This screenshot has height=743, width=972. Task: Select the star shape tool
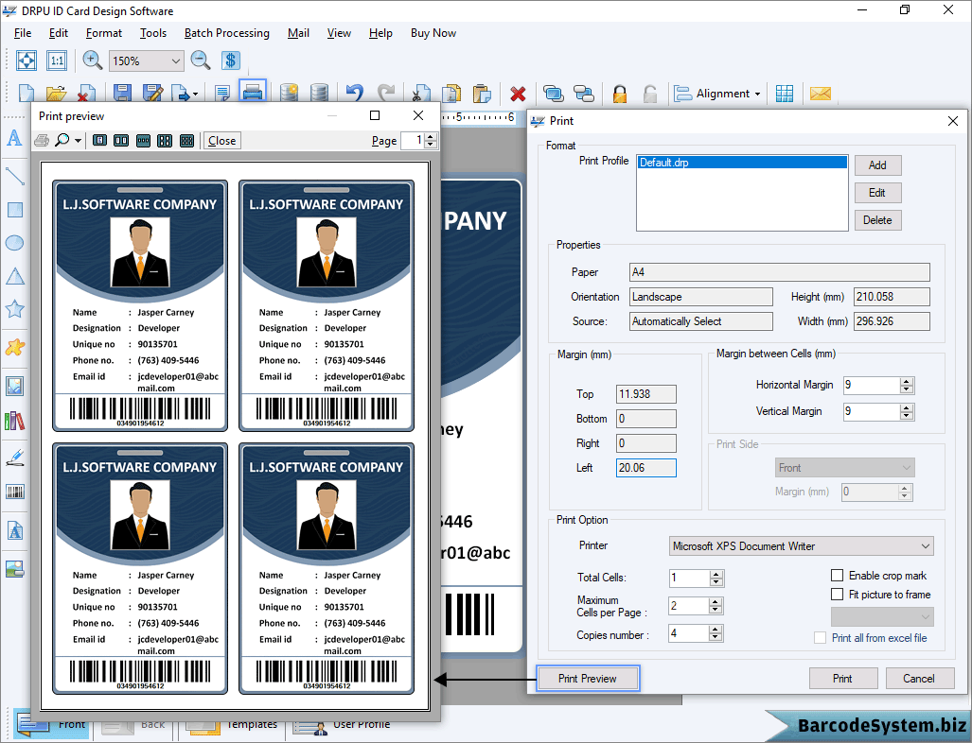tap(15, 308)
